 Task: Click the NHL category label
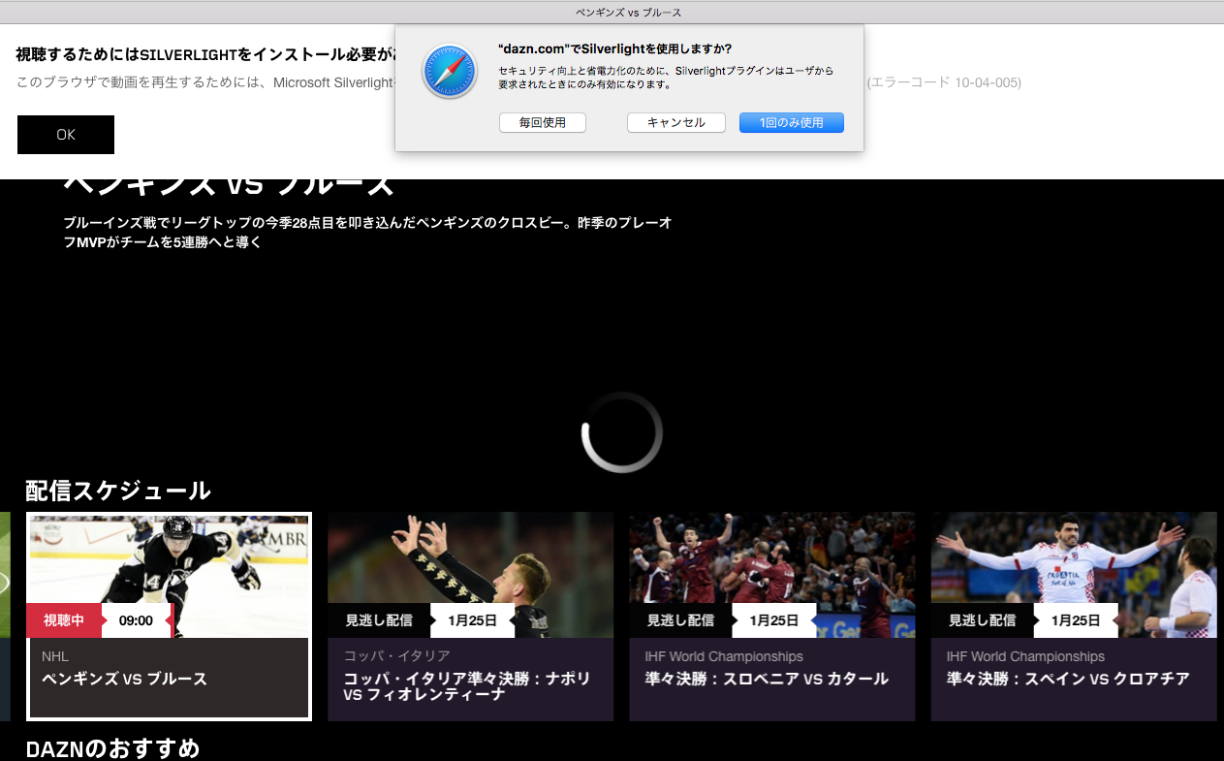tap(55, 656)
